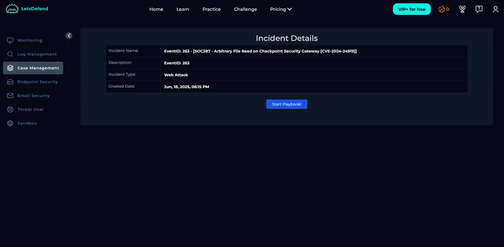Click the Log Management magnifier icon
The height and width of the screenshot is (247, 504).
[10, 54]
